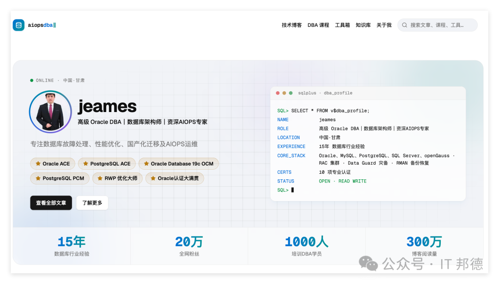Open the DBA 课程 menu item
This screenshot has height=284, width=499.
(318, 25)
